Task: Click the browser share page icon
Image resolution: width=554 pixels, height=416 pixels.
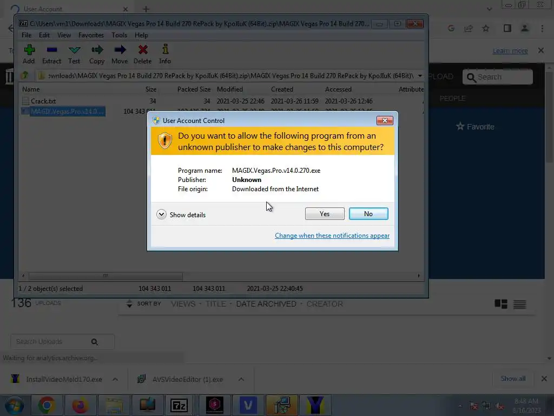Action: pyautogui.click(x=469, y=28)
